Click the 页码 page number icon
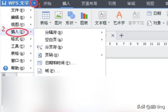 click(x=40, y=55)
